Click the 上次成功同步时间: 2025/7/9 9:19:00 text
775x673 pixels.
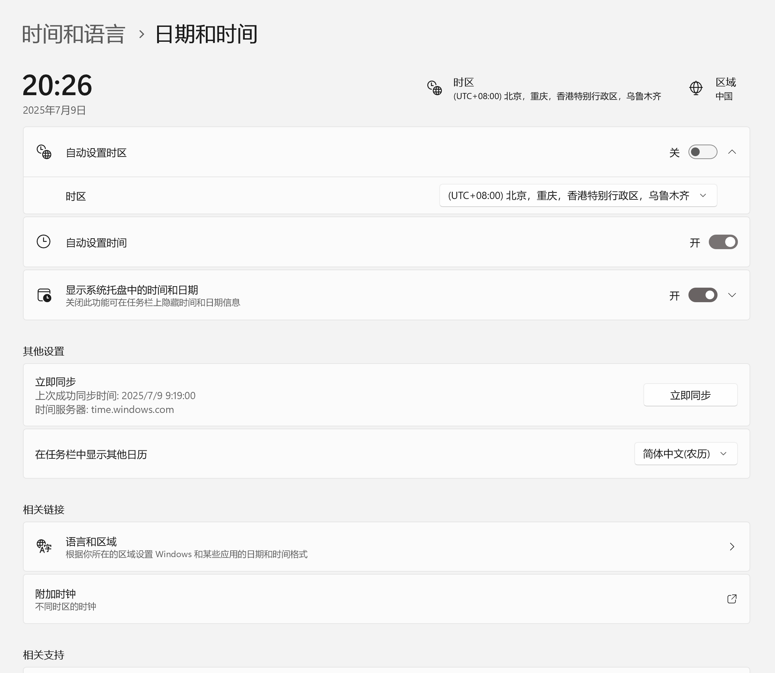pyautogui.click(x=115, y=396)
